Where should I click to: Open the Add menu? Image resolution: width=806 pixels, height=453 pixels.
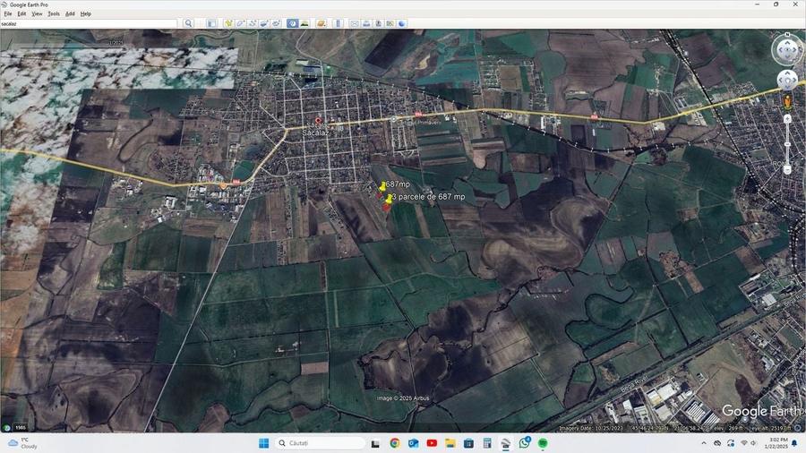(70, 14)
